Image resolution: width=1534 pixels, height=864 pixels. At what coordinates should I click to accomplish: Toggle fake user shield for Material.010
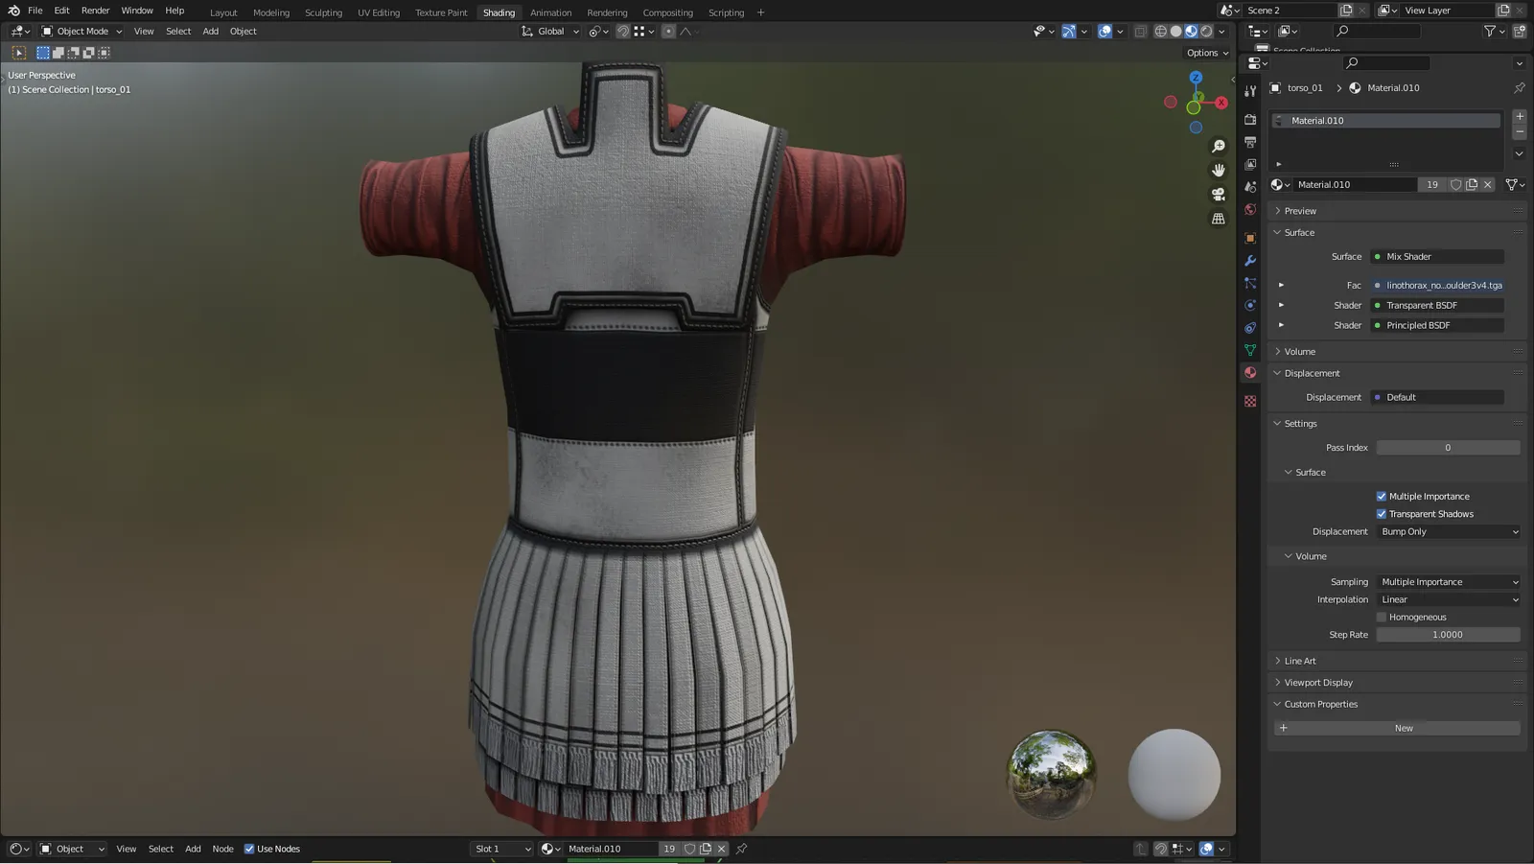tap(1455, 184)
